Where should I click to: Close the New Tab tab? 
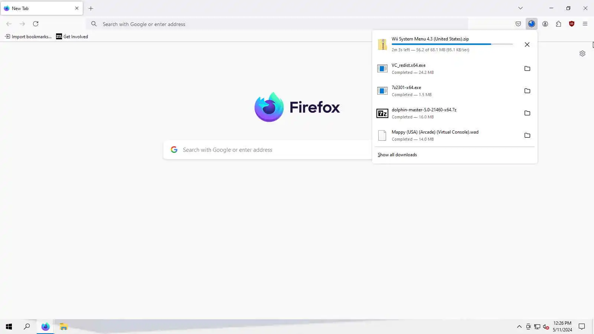click(x=77, y=8)
